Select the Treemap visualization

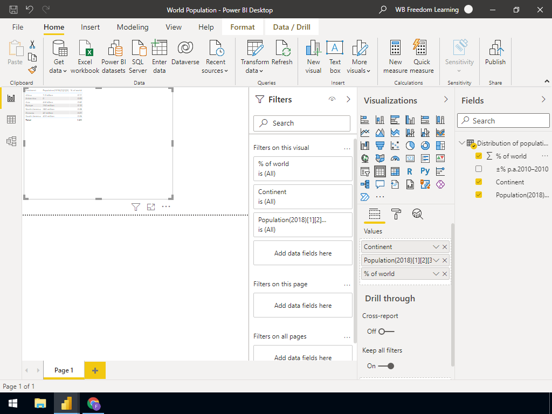click(x=441, y=145)
